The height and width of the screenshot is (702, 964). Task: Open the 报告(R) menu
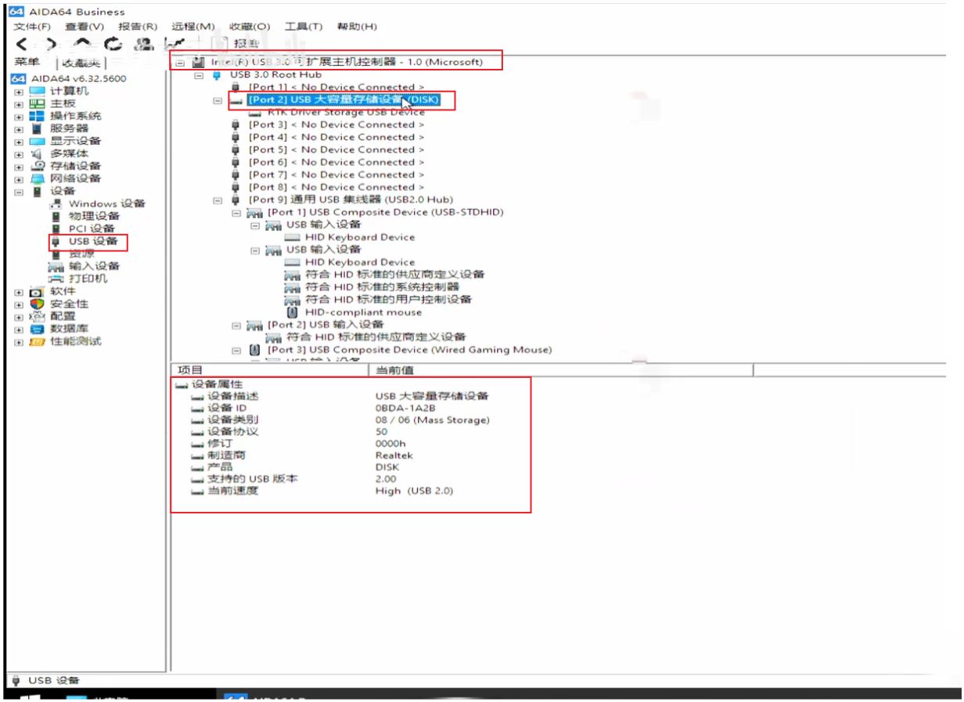coord(138,27)
